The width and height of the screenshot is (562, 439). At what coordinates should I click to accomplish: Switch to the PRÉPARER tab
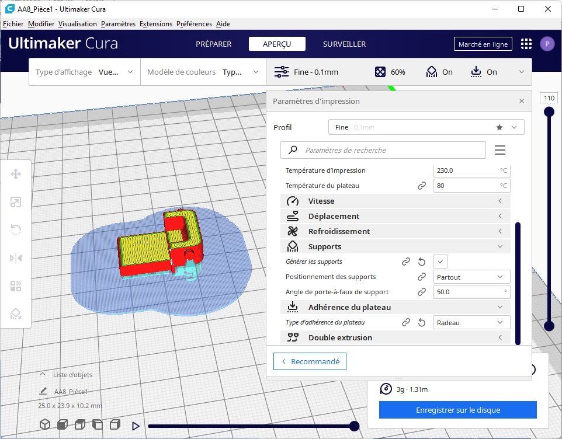click(x=213, y=44)
